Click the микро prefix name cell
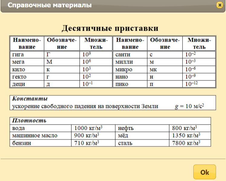This screenshot has width=226, height=181. coord(130,69)
